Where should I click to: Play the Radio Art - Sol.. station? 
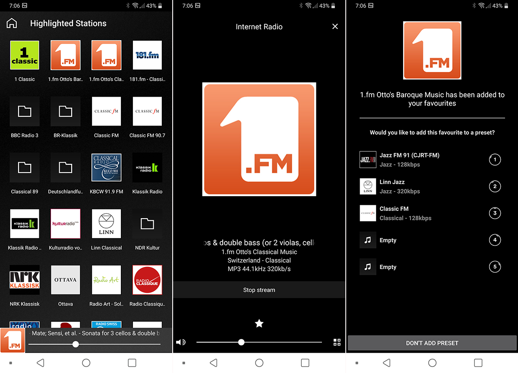(106, 279)
